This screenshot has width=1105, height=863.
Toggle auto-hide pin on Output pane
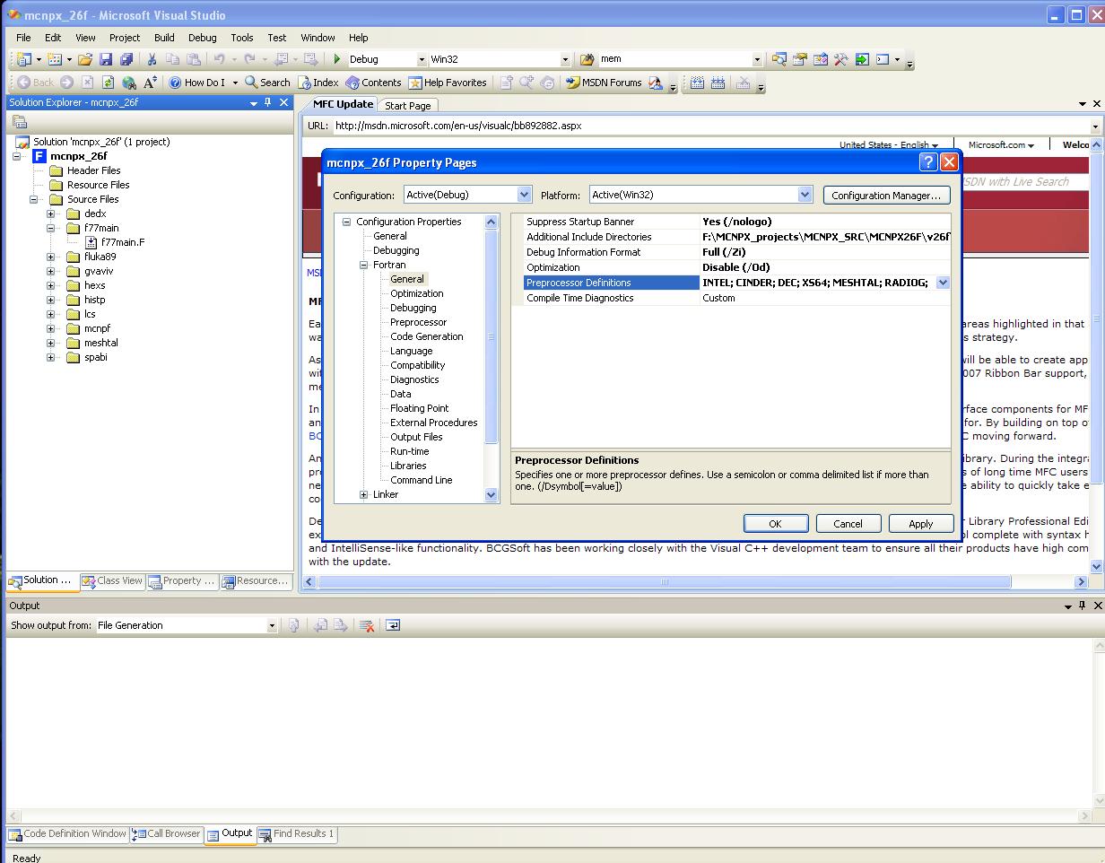coord(1082,606)
